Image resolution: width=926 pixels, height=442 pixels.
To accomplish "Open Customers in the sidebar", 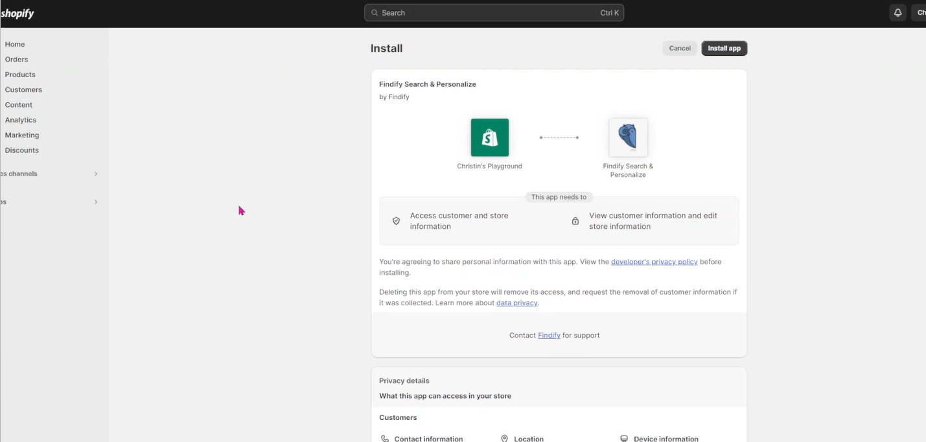I will (23, 89).
